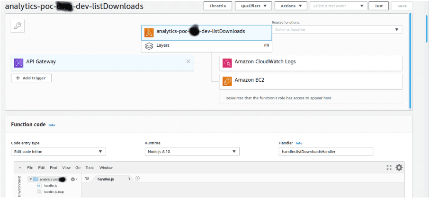
Task: Click the handler.js.map file icon
Action: [39, 192]
